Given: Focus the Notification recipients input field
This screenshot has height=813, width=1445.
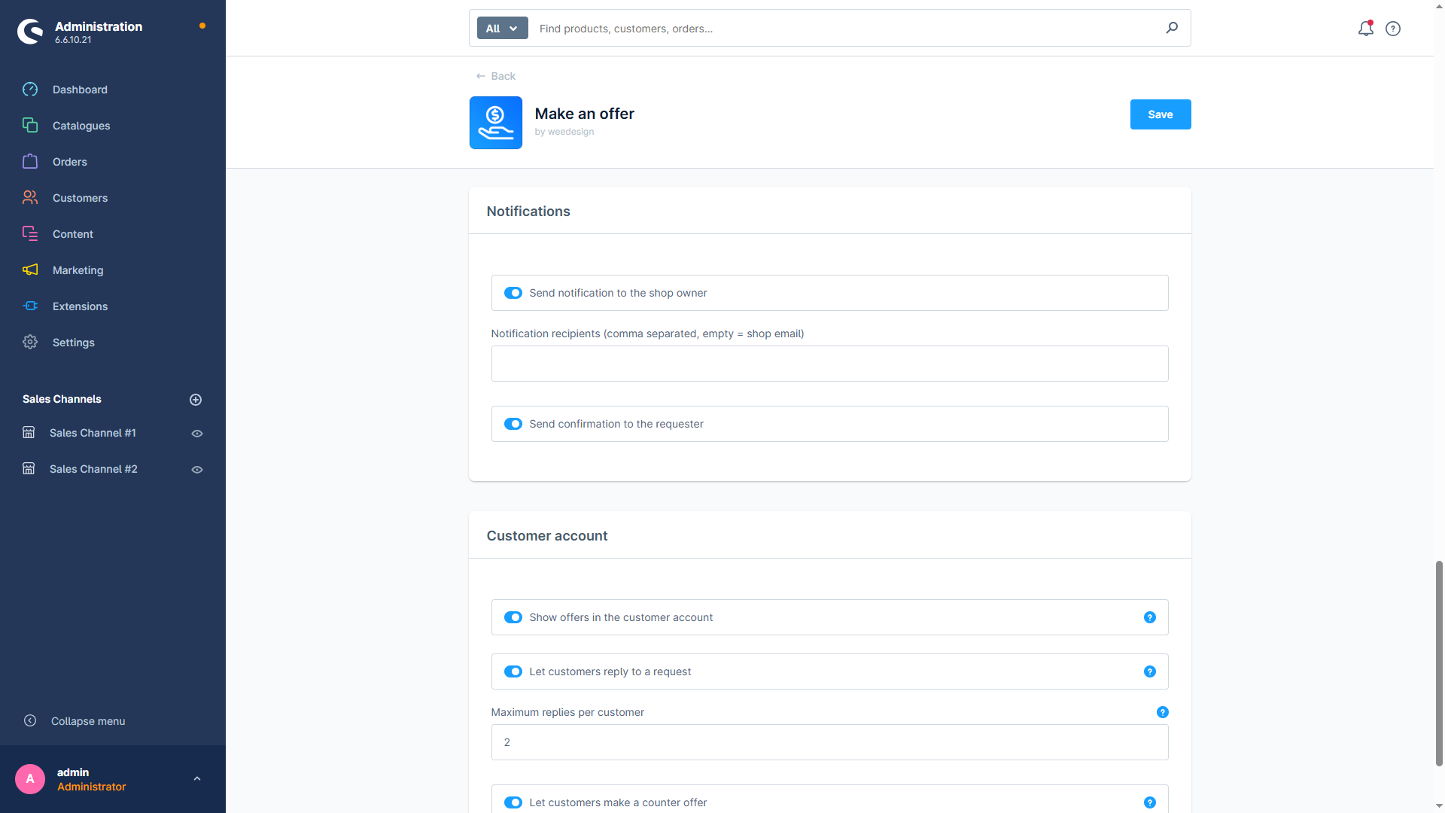Looking at the screenshot, I should coord(829,364).
